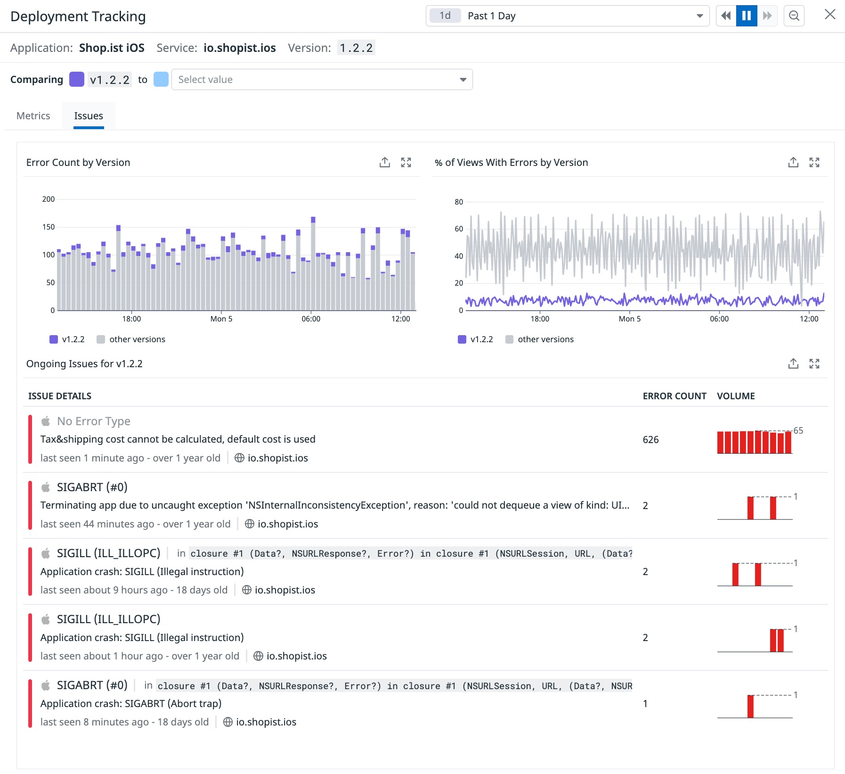Rewind the time range backward
845x774 pixels.
click(x=726, y=16)
